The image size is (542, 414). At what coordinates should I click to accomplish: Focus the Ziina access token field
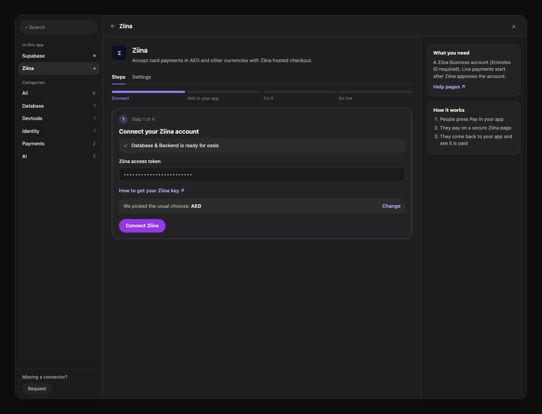tap(262, 175)
